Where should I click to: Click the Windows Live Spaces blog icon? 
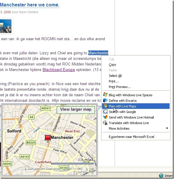pyautogui.click(x=105, y=95)
